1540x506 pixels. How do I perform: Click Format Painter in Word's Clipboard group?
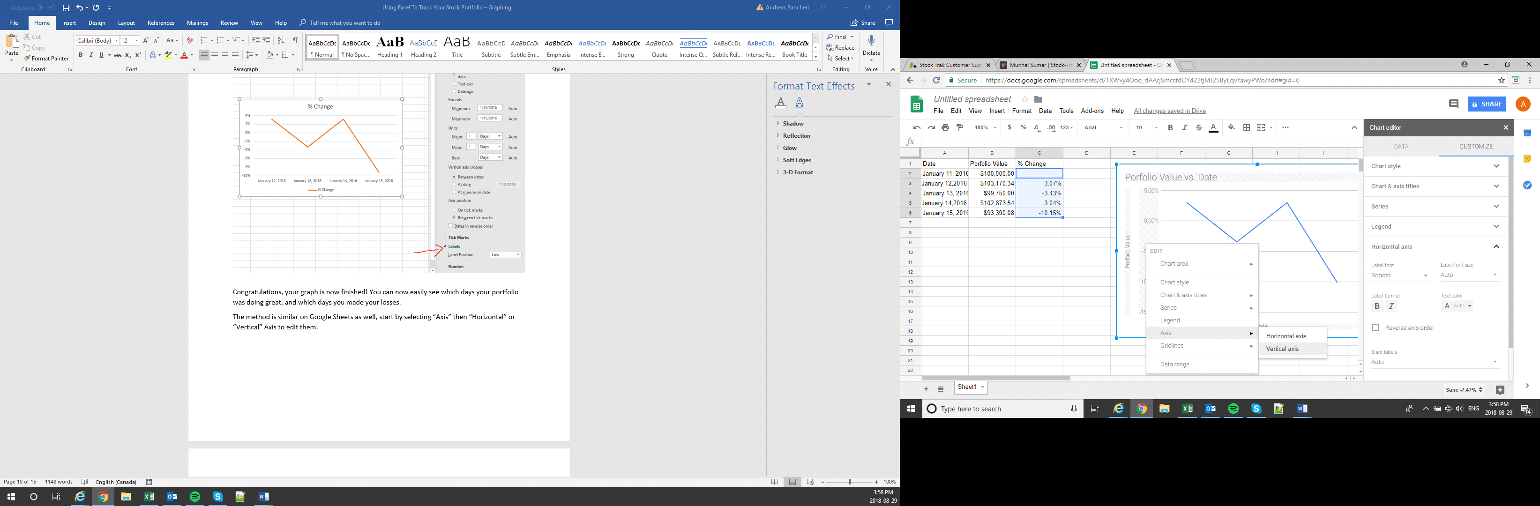coord(46,59)
